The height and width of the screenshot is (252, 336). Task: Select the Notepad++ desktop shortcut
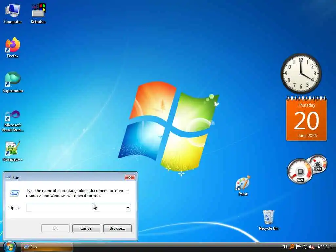coord(13,151)
